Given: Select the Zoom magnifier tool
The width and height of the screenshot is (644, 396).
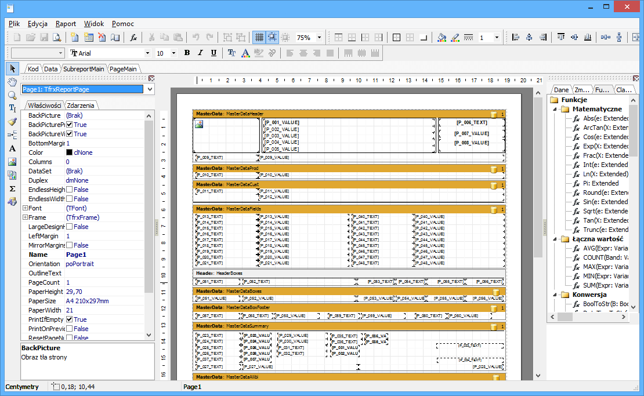Looking at the screenshot, I should (12, 95).
